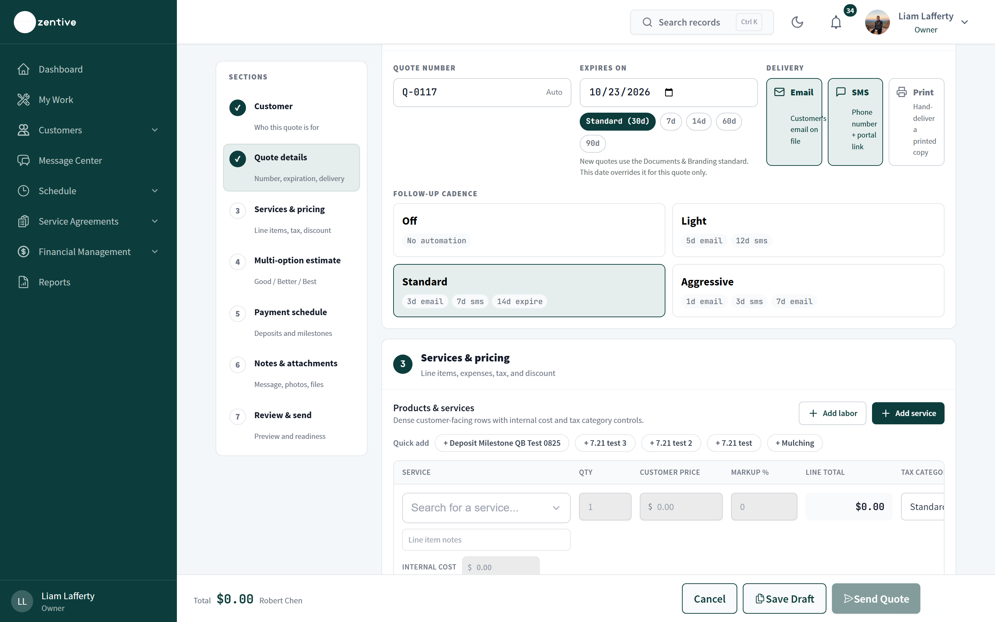Screen dimensions: 995x622
Task: Select SMS delivery option
Action: coord(855,122)
